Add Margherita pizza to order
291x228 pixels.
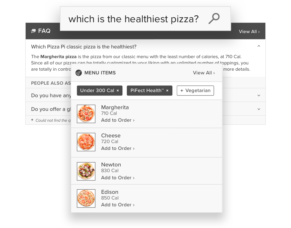point(118,120)
